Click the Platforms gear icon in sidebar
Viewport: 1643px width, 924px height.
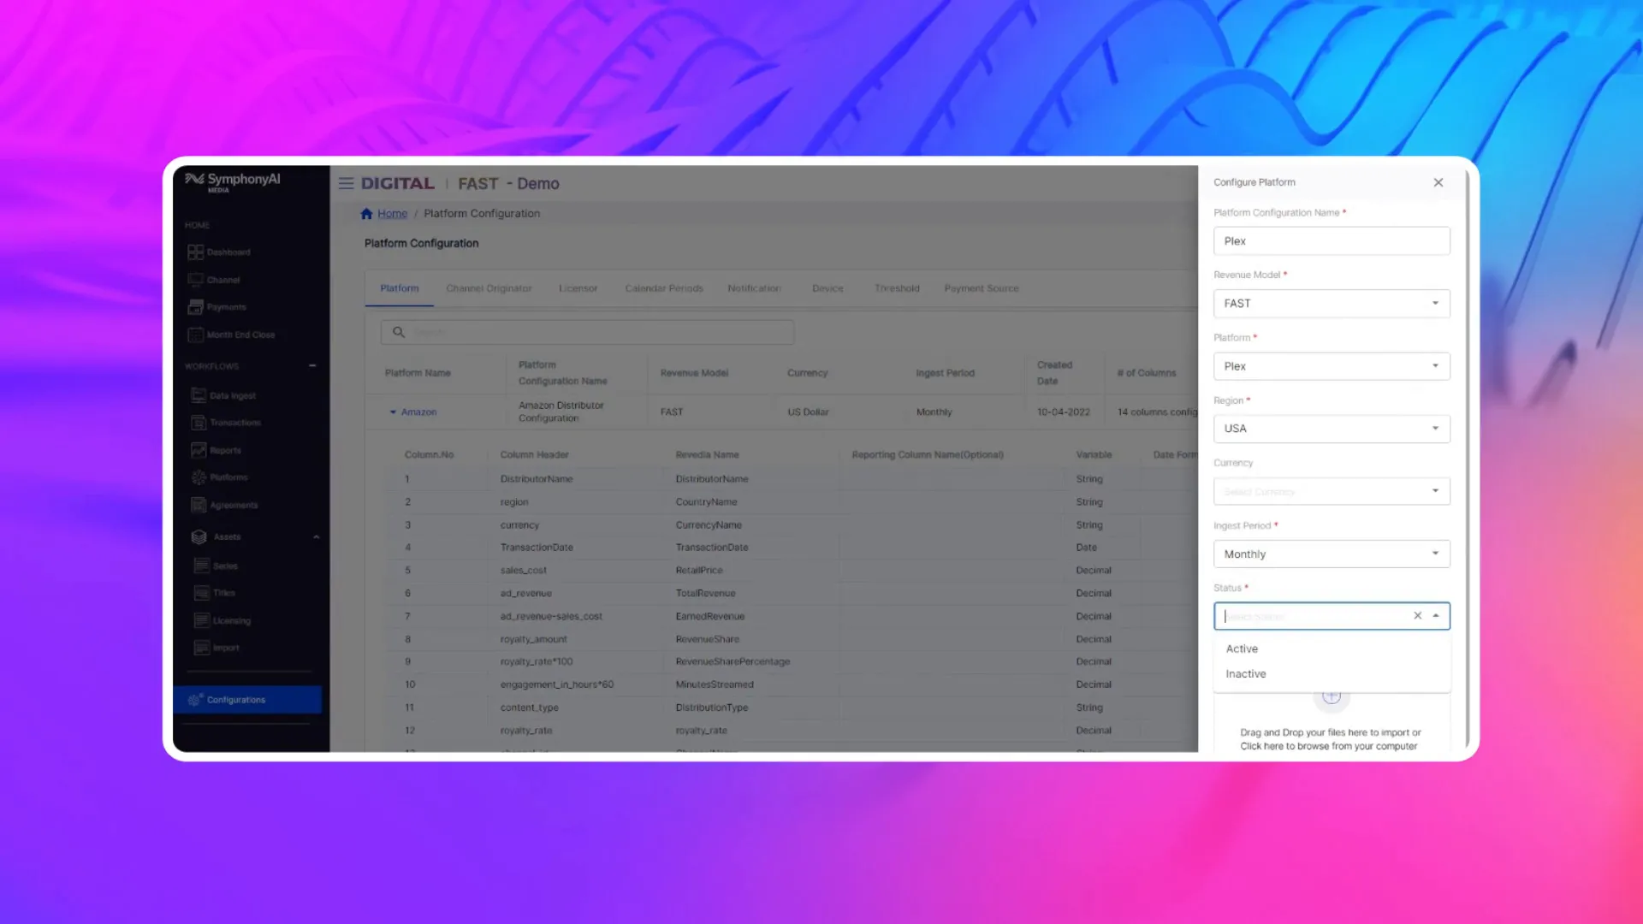pos(199,477)
